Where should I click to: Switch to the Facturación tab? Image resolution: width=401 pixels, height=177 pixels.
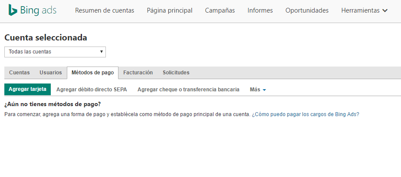click(138, 73)
